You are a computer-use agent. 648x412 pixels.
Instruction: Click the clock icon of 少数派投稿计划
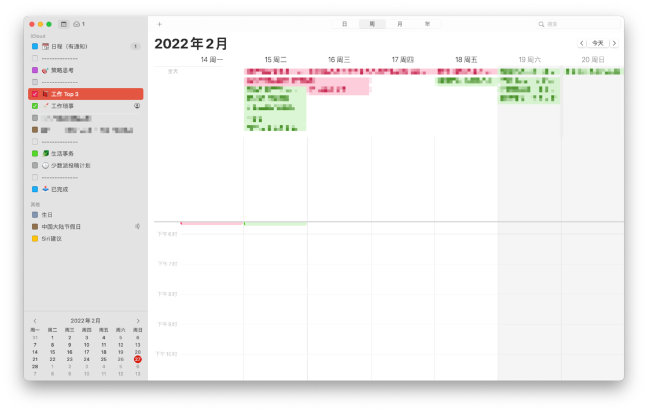pyautogui.click(x=46, y=165)
